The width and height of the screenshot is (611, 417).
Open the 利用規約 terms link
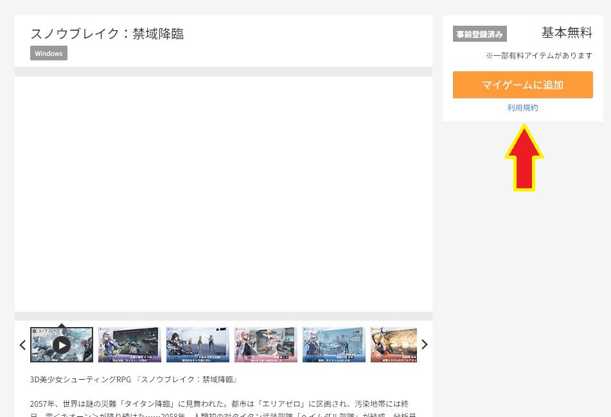coord(522,108)
